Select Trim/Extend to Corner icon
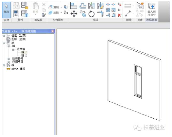The image size is (172, 137). tap(101, 14)
